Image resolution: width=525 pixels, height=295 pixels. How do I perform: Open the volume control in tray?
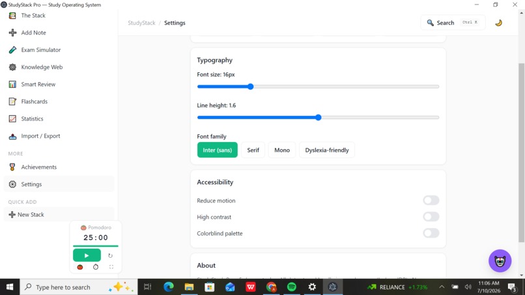click(468, 287)
